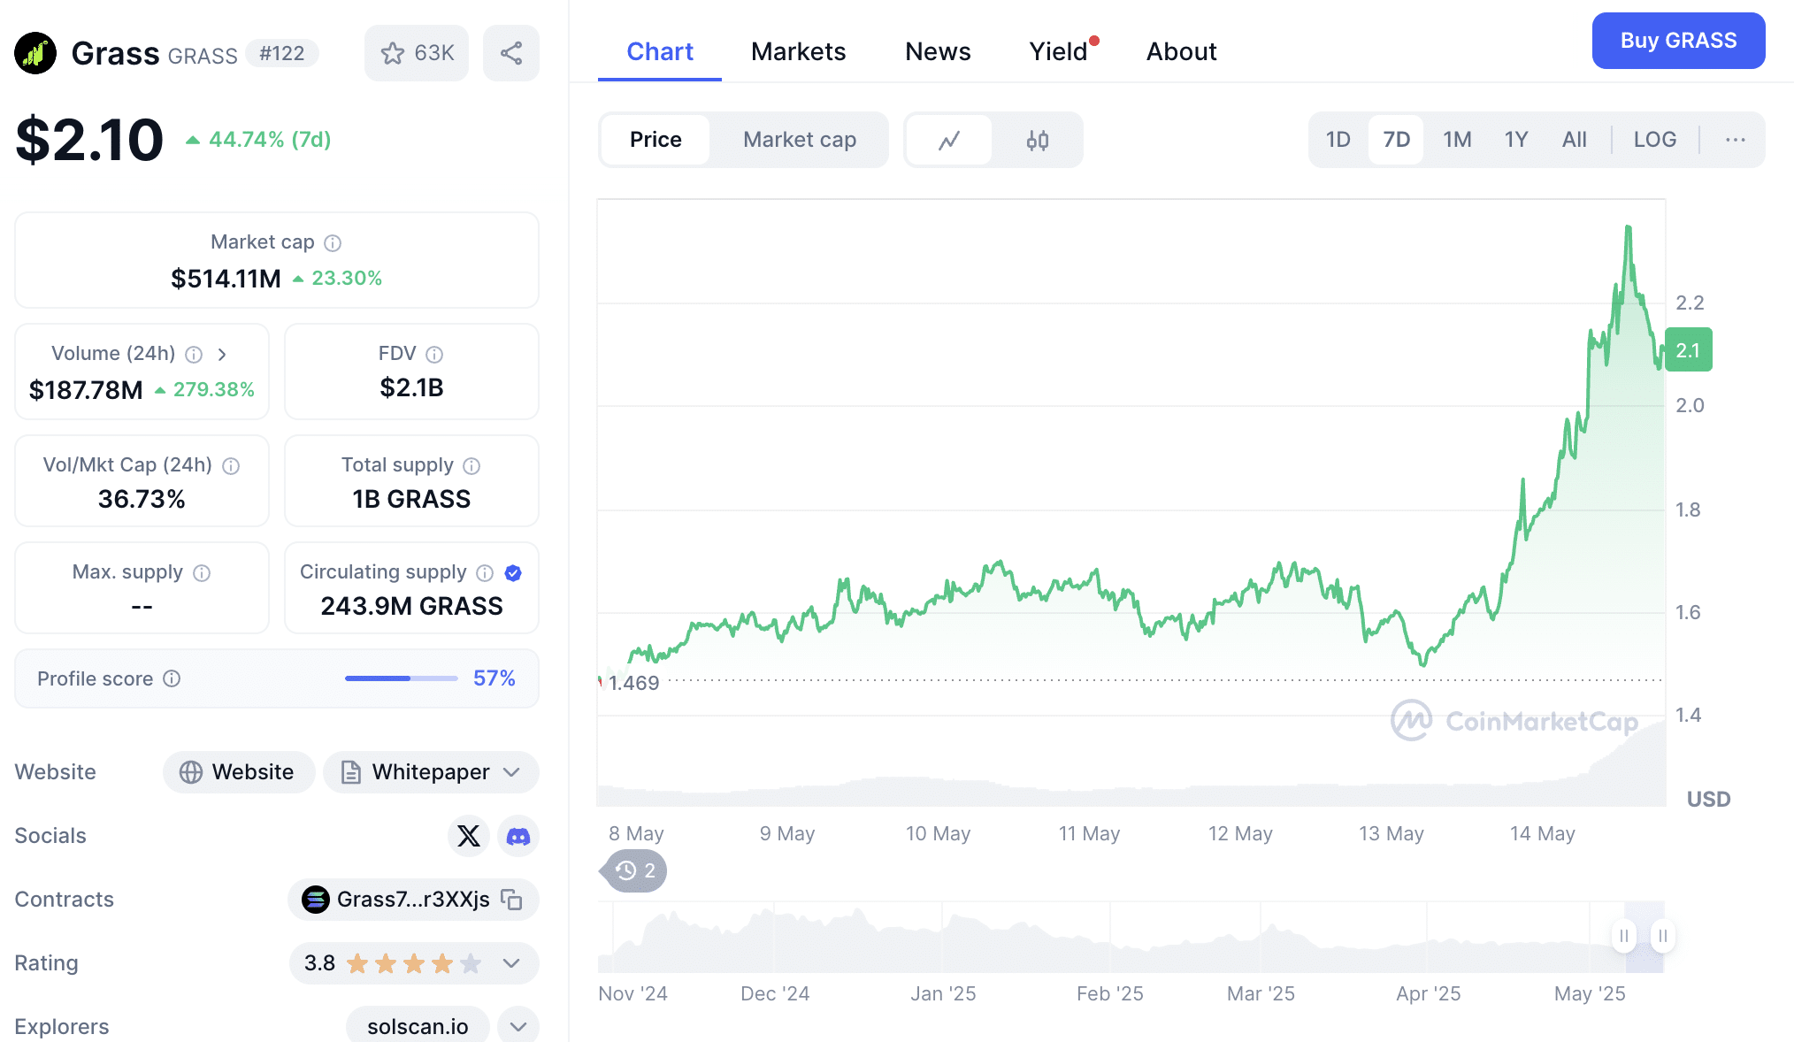This screenshot has width=1794, height=1042.
Task: Click the Profile score progress bar
Action: pyautogui.click(x=402, y=678)
